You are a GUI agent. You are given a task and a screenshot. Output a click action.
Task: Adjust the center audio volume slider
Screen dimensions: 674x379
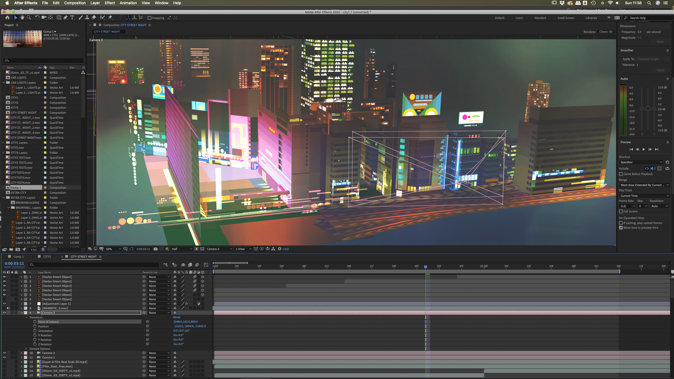pos(648,109)
